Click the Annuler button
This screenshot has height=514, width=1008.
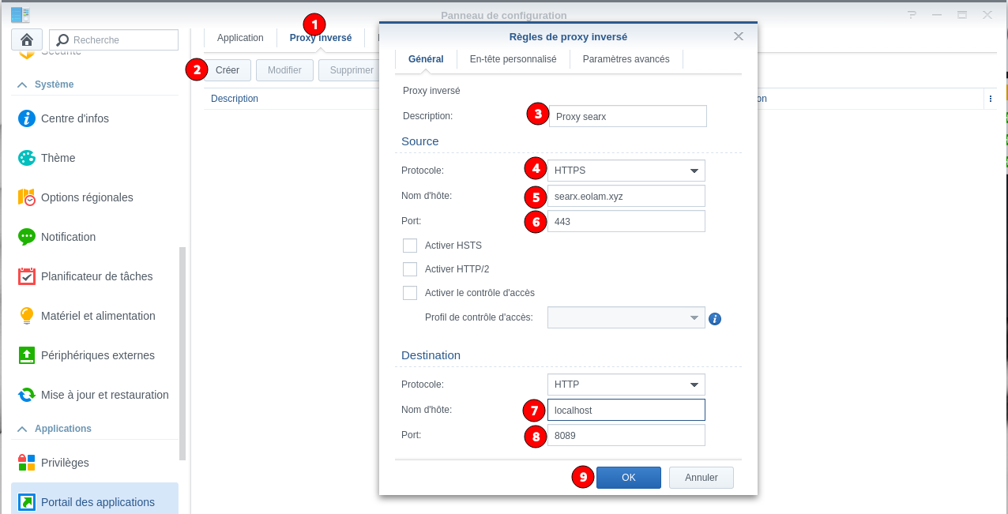[701, 478]
